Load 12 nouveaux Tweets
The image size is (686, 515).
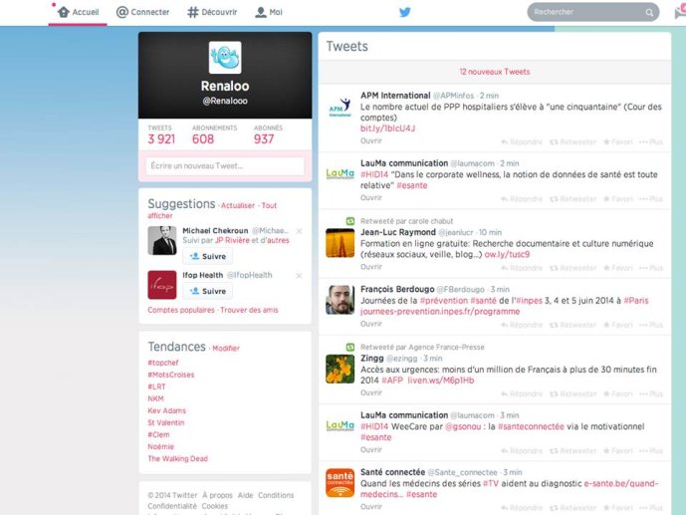[x=495, y=72]
